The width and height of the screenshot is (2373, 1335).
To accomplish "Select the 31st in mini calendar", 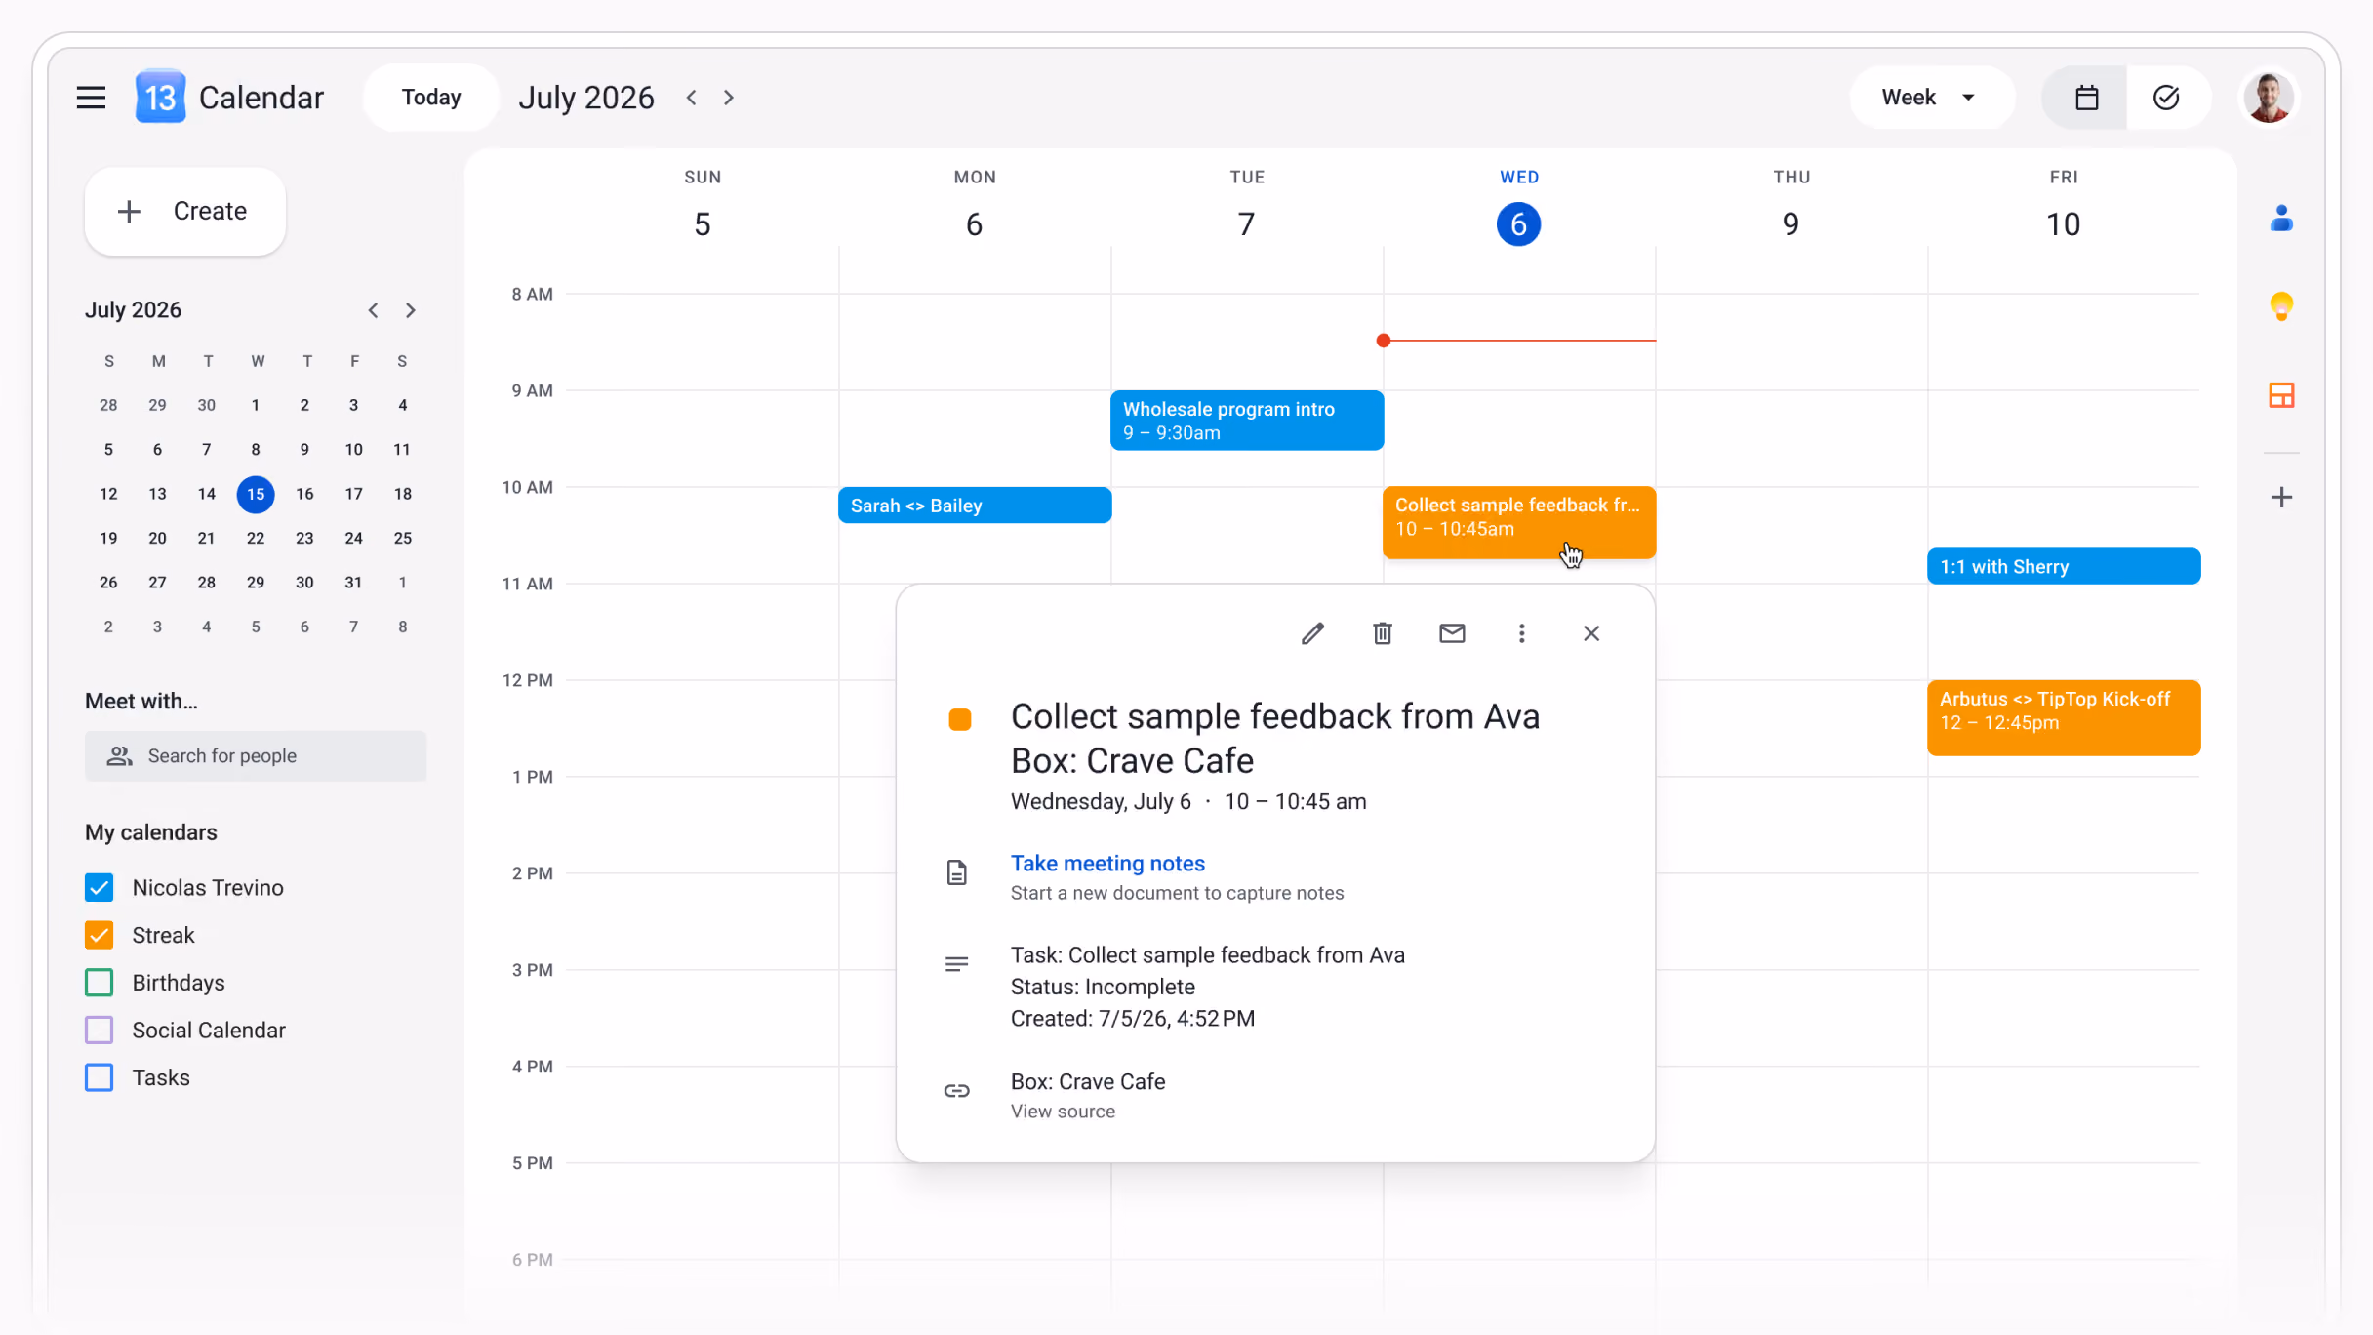I will tap(353, 583).
